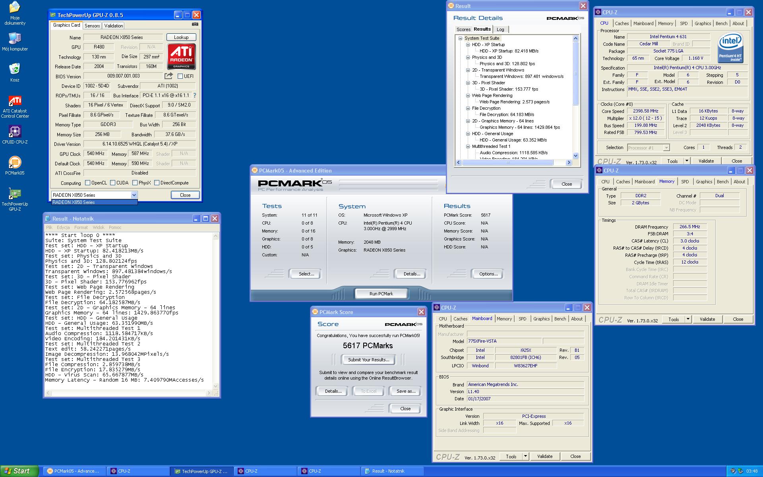Click the PCMark05 Advanced Edition title bar icon
The height and width of the screenshot is (477, 763).
pyautogui.click(x=255, y=171)
